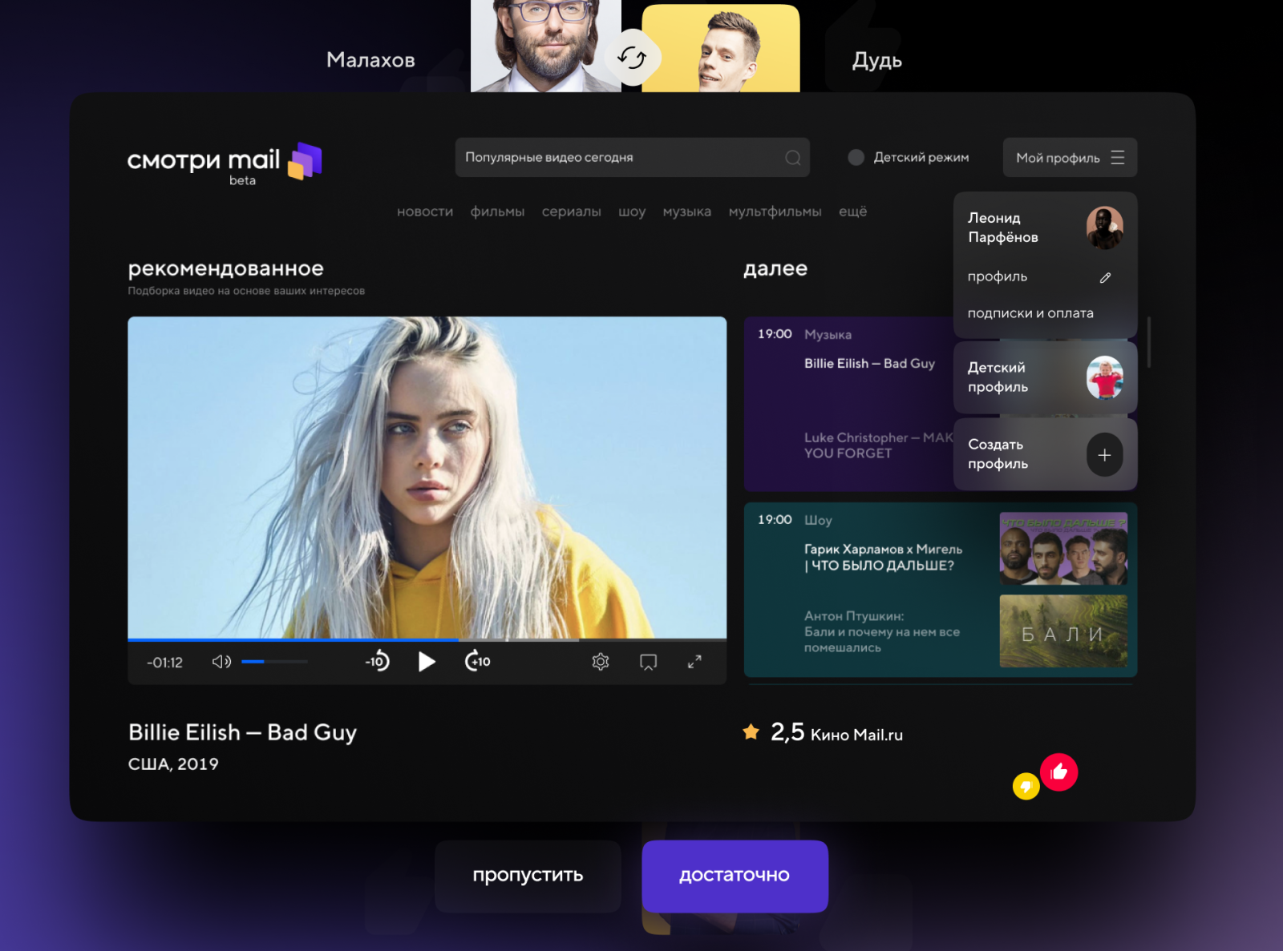Open player settings gear icon
This screenshot has width=1283, height=951.
tap(601, 662)
